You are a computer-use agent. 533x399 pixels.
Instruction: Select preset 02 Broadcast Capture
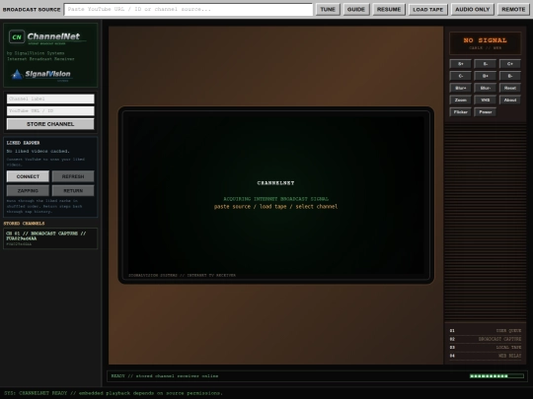click(x=485, y=339)
